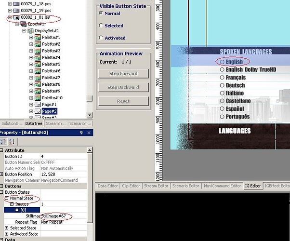This screenshot has height=241, width=290.
Task: Select the IG Editor tab
Action: tap(253, 186)
